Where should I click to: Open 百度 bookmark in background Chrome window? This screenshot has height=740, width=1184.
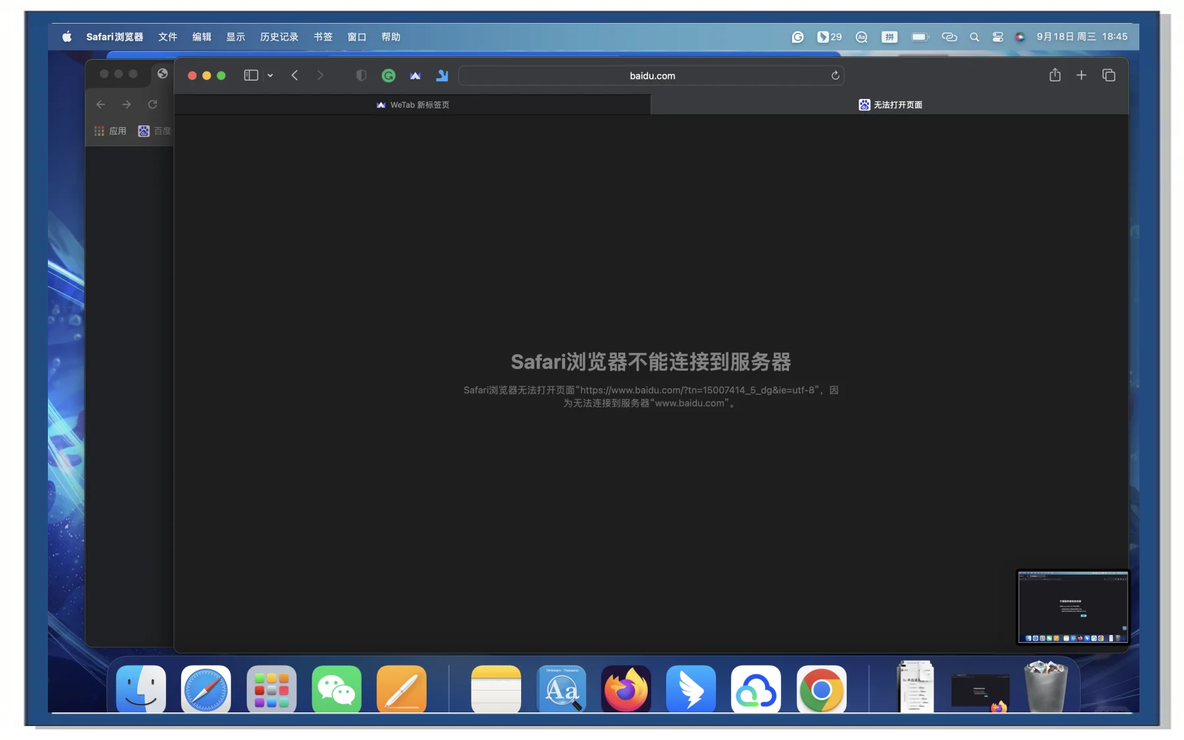pos(155,131)
